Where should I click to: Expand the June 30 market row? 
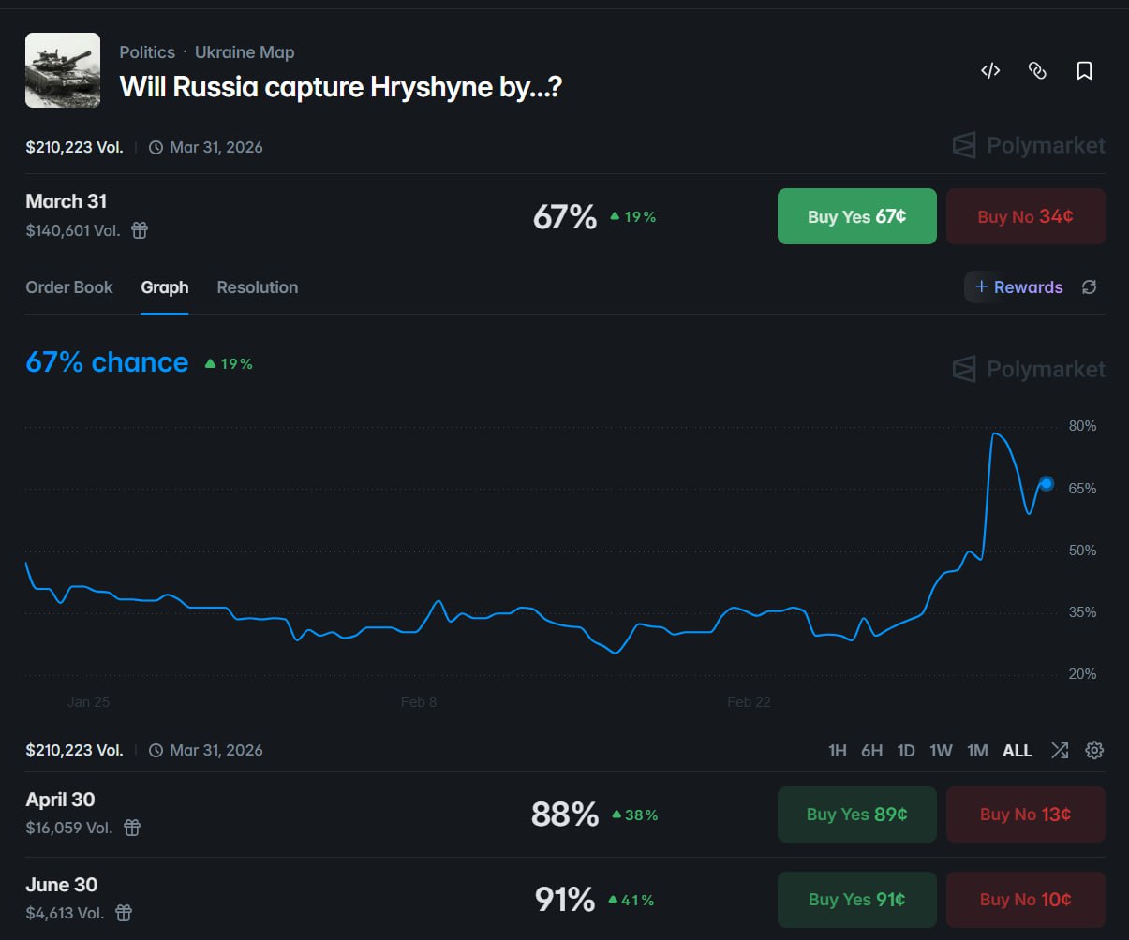(x=281, y=898)
